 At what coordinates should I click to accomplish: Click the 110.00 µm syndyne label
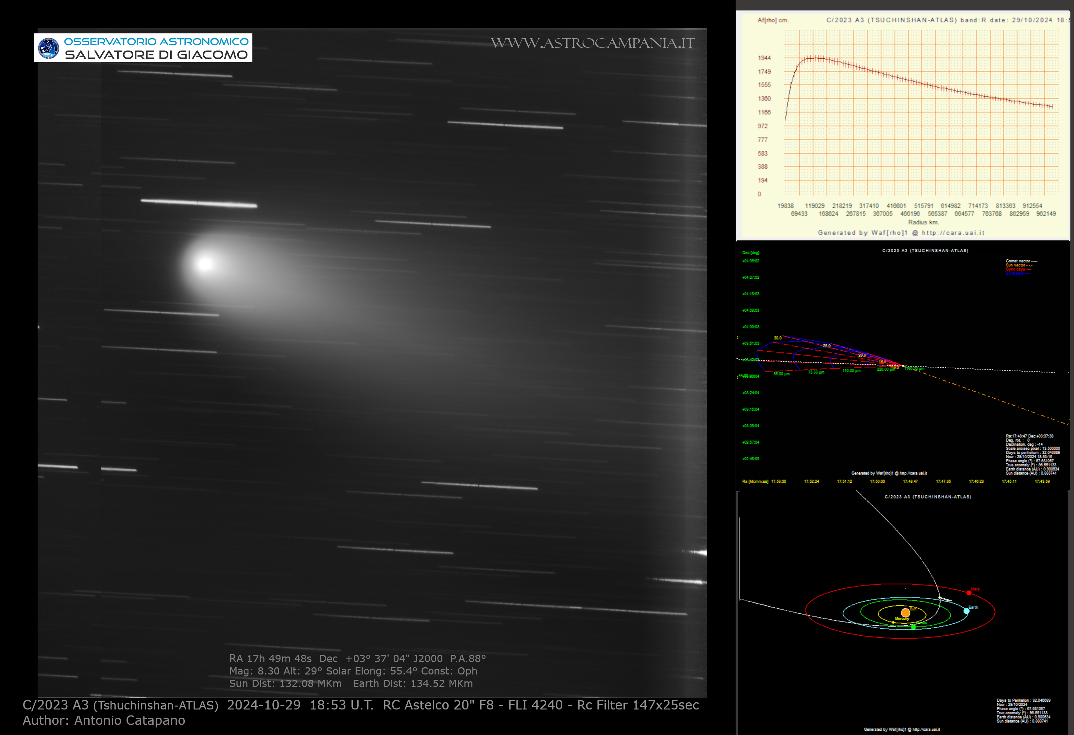(851, 371)
